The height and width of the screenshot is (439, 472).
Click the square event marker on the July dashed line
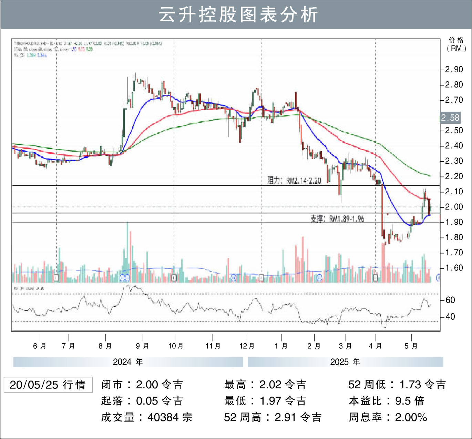pos(57,277)
